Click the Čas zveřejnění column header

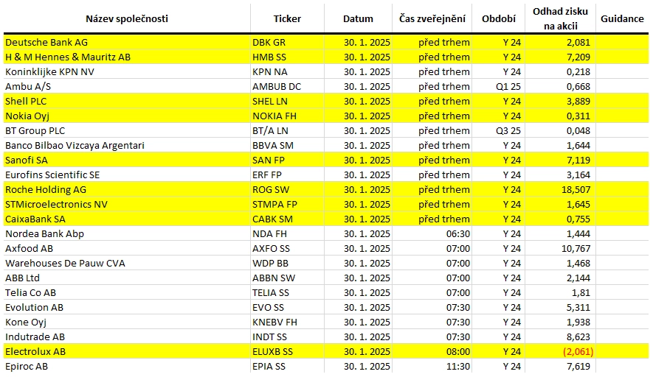432,18
